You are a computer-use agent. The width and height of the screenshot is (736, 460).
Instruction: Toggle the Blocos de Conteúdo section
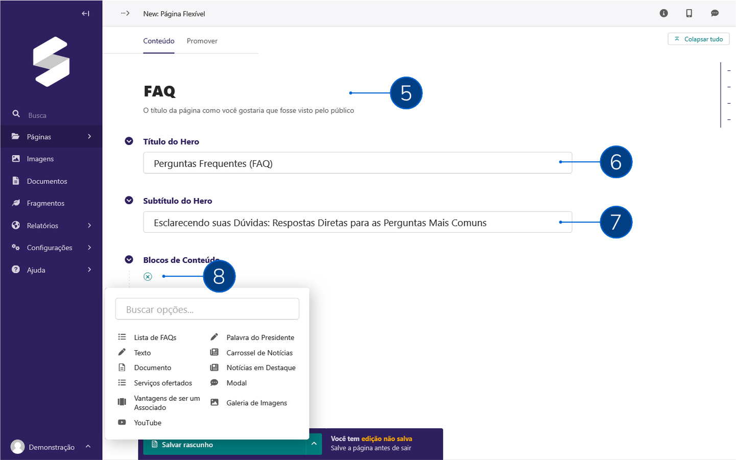(129, 260)
